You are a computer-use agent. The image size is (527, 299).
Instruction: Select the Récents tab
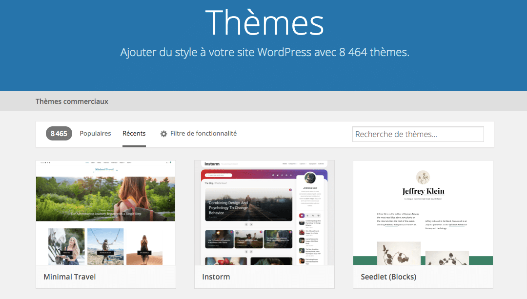click(x=134, y=133)
